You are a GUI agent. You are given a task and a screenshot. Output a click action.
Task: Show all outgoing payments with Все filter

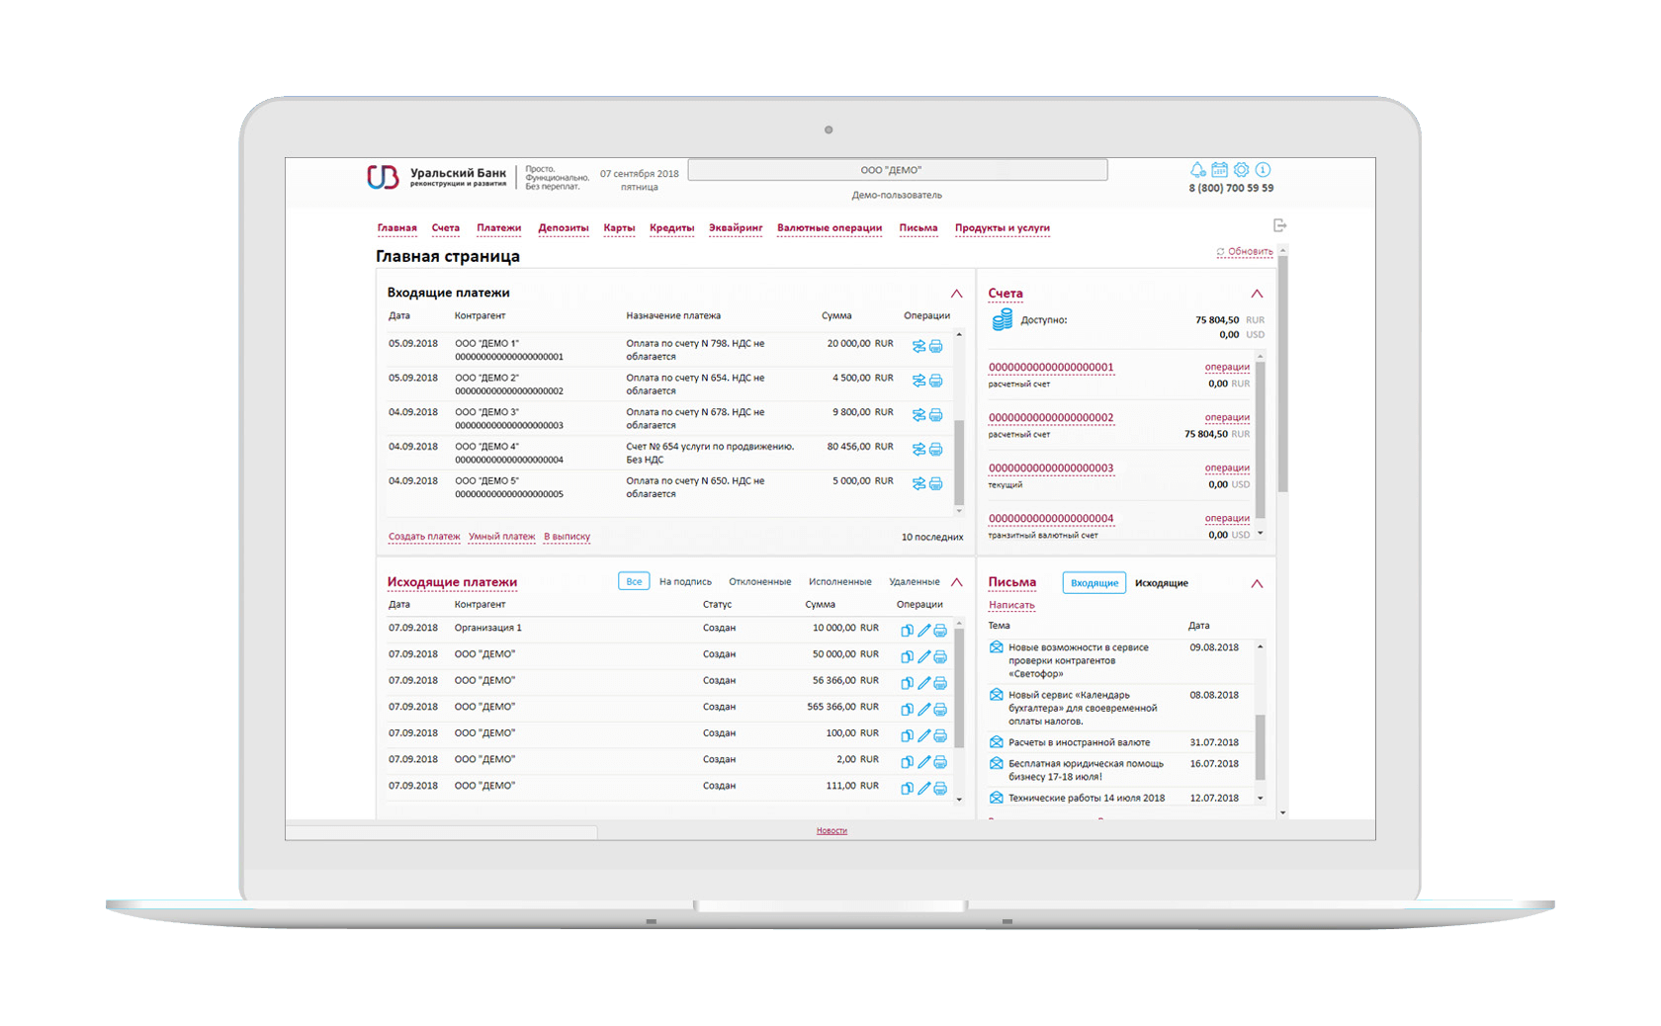[634, 581]
